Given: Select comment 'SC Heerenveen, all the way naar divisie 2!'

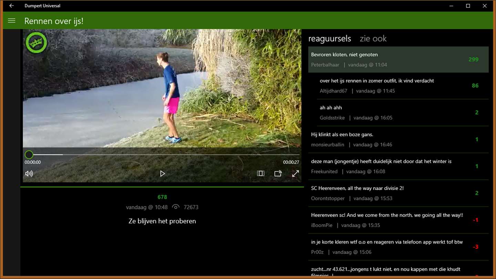Looking at the screenshot, I should (398, 193).
